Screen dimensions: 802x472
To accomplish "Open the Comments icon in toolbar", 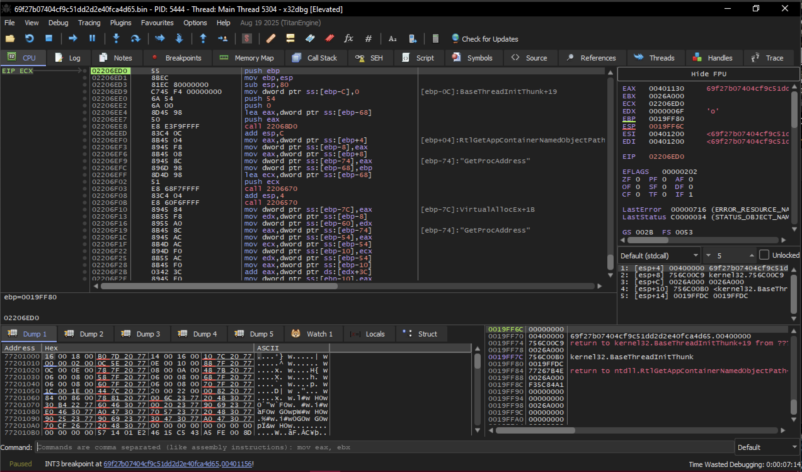I will click(x=290, y=38).
